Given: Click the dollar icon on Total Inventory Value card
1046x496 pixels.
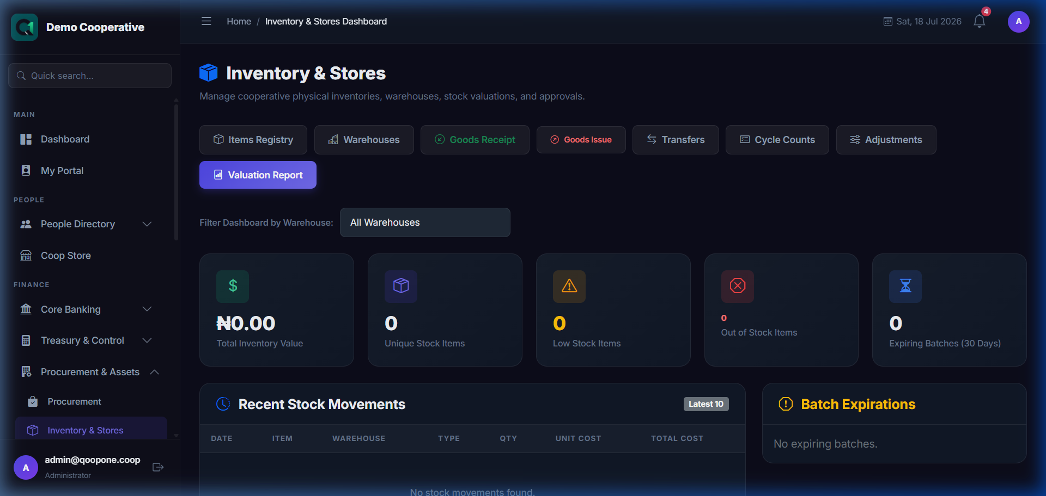Looking at the screenshot, I should pyautogui.click(x=233, y=286).
